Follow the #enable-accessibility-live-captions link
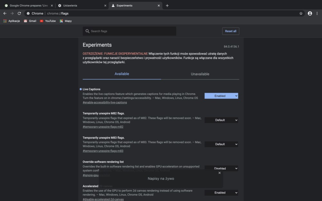 105,102
